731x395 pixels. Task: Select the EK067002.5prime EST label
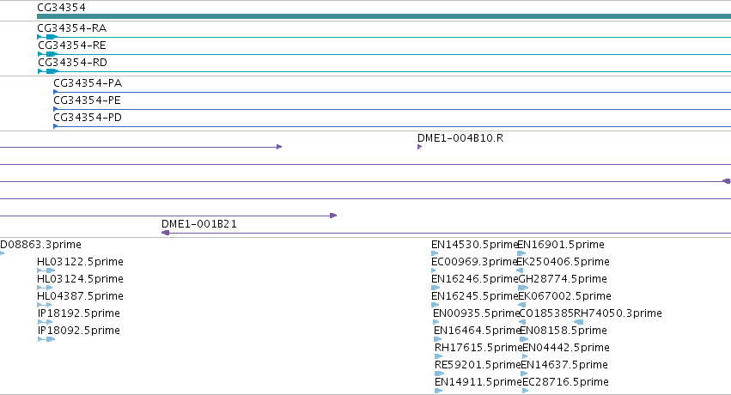(x=564, y=296)
